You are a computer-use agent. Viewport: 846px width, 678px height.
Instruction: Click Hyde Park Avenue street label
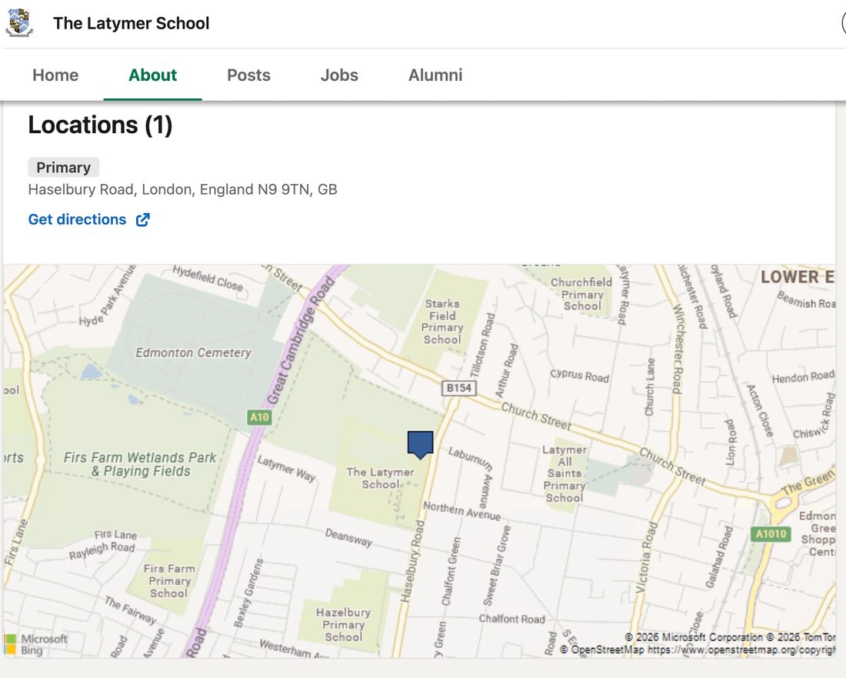[108, 297]
